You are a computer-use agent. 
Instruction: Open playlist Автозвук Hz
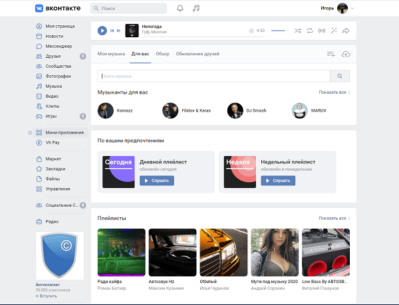pos(172,253)
